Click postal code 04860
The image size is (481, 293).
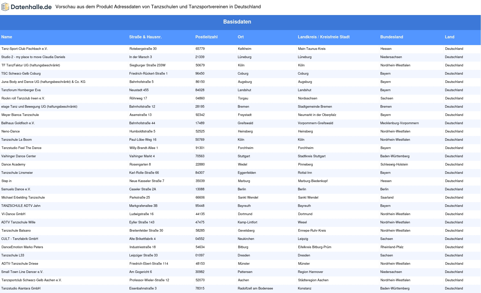coord(200,98)
